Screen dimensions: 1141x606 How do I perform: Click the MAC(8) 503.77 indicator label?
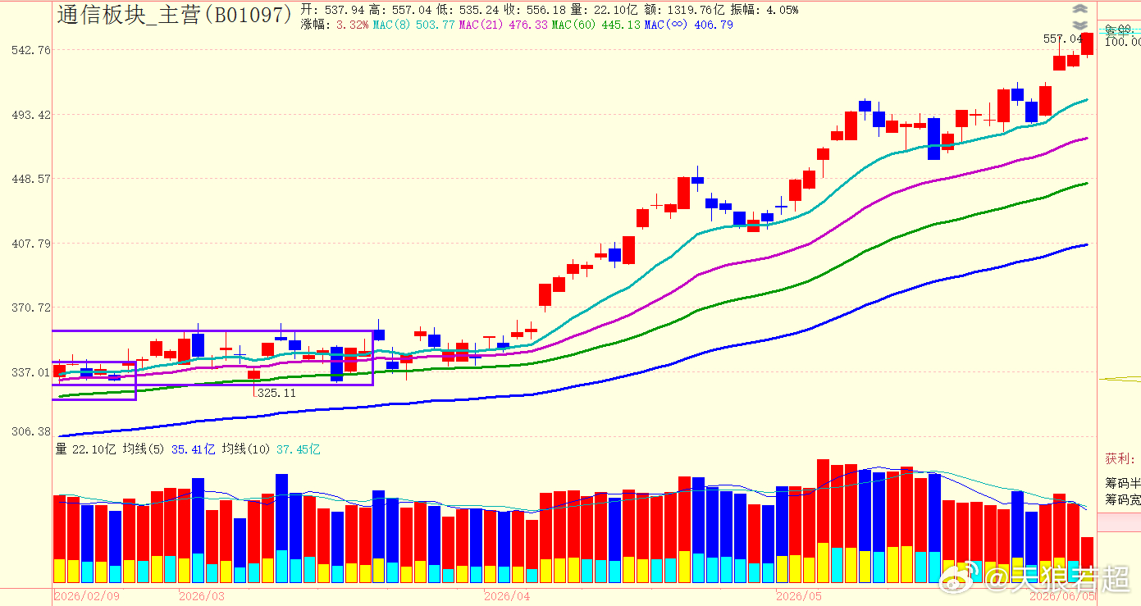414,25
